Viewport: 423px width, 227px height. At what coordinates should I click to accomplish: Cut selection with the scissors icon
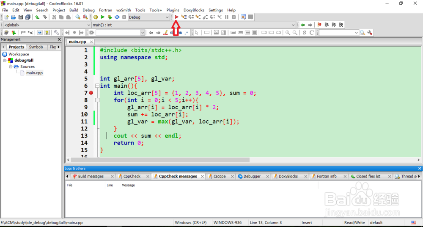click(x=54, y=17)
